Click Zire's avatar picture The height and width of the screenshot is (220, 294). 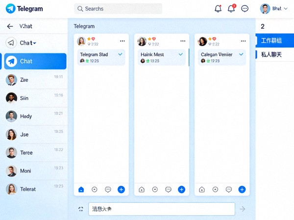tap(11, 80)
